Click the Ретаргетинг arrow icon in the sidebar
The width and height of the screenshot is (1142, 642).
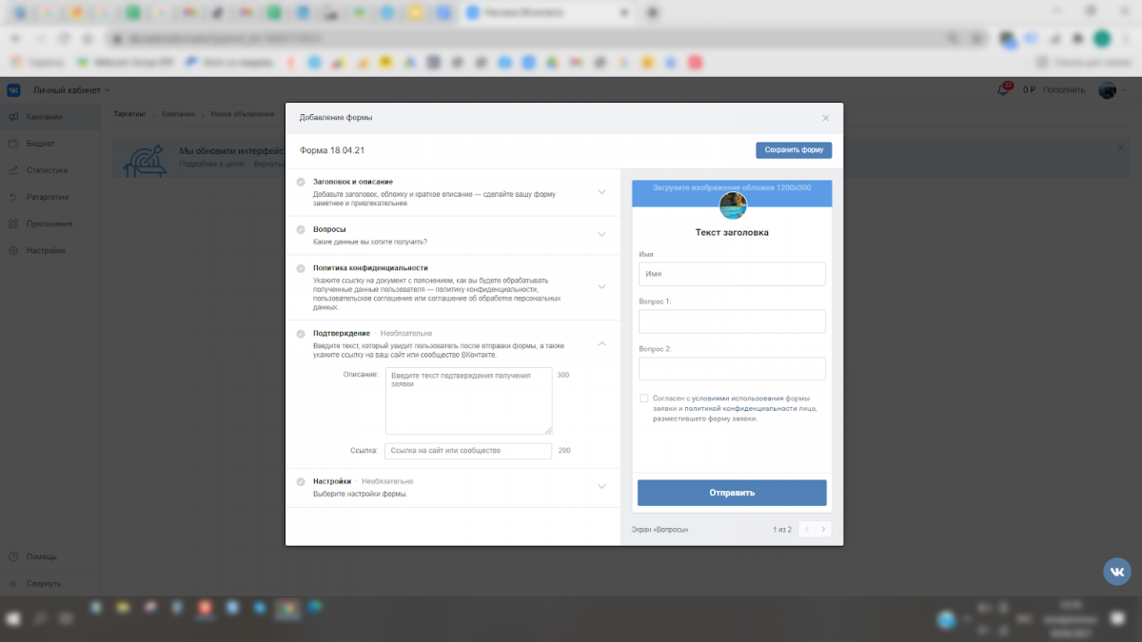pyautogui.click(x=13, y=197)
